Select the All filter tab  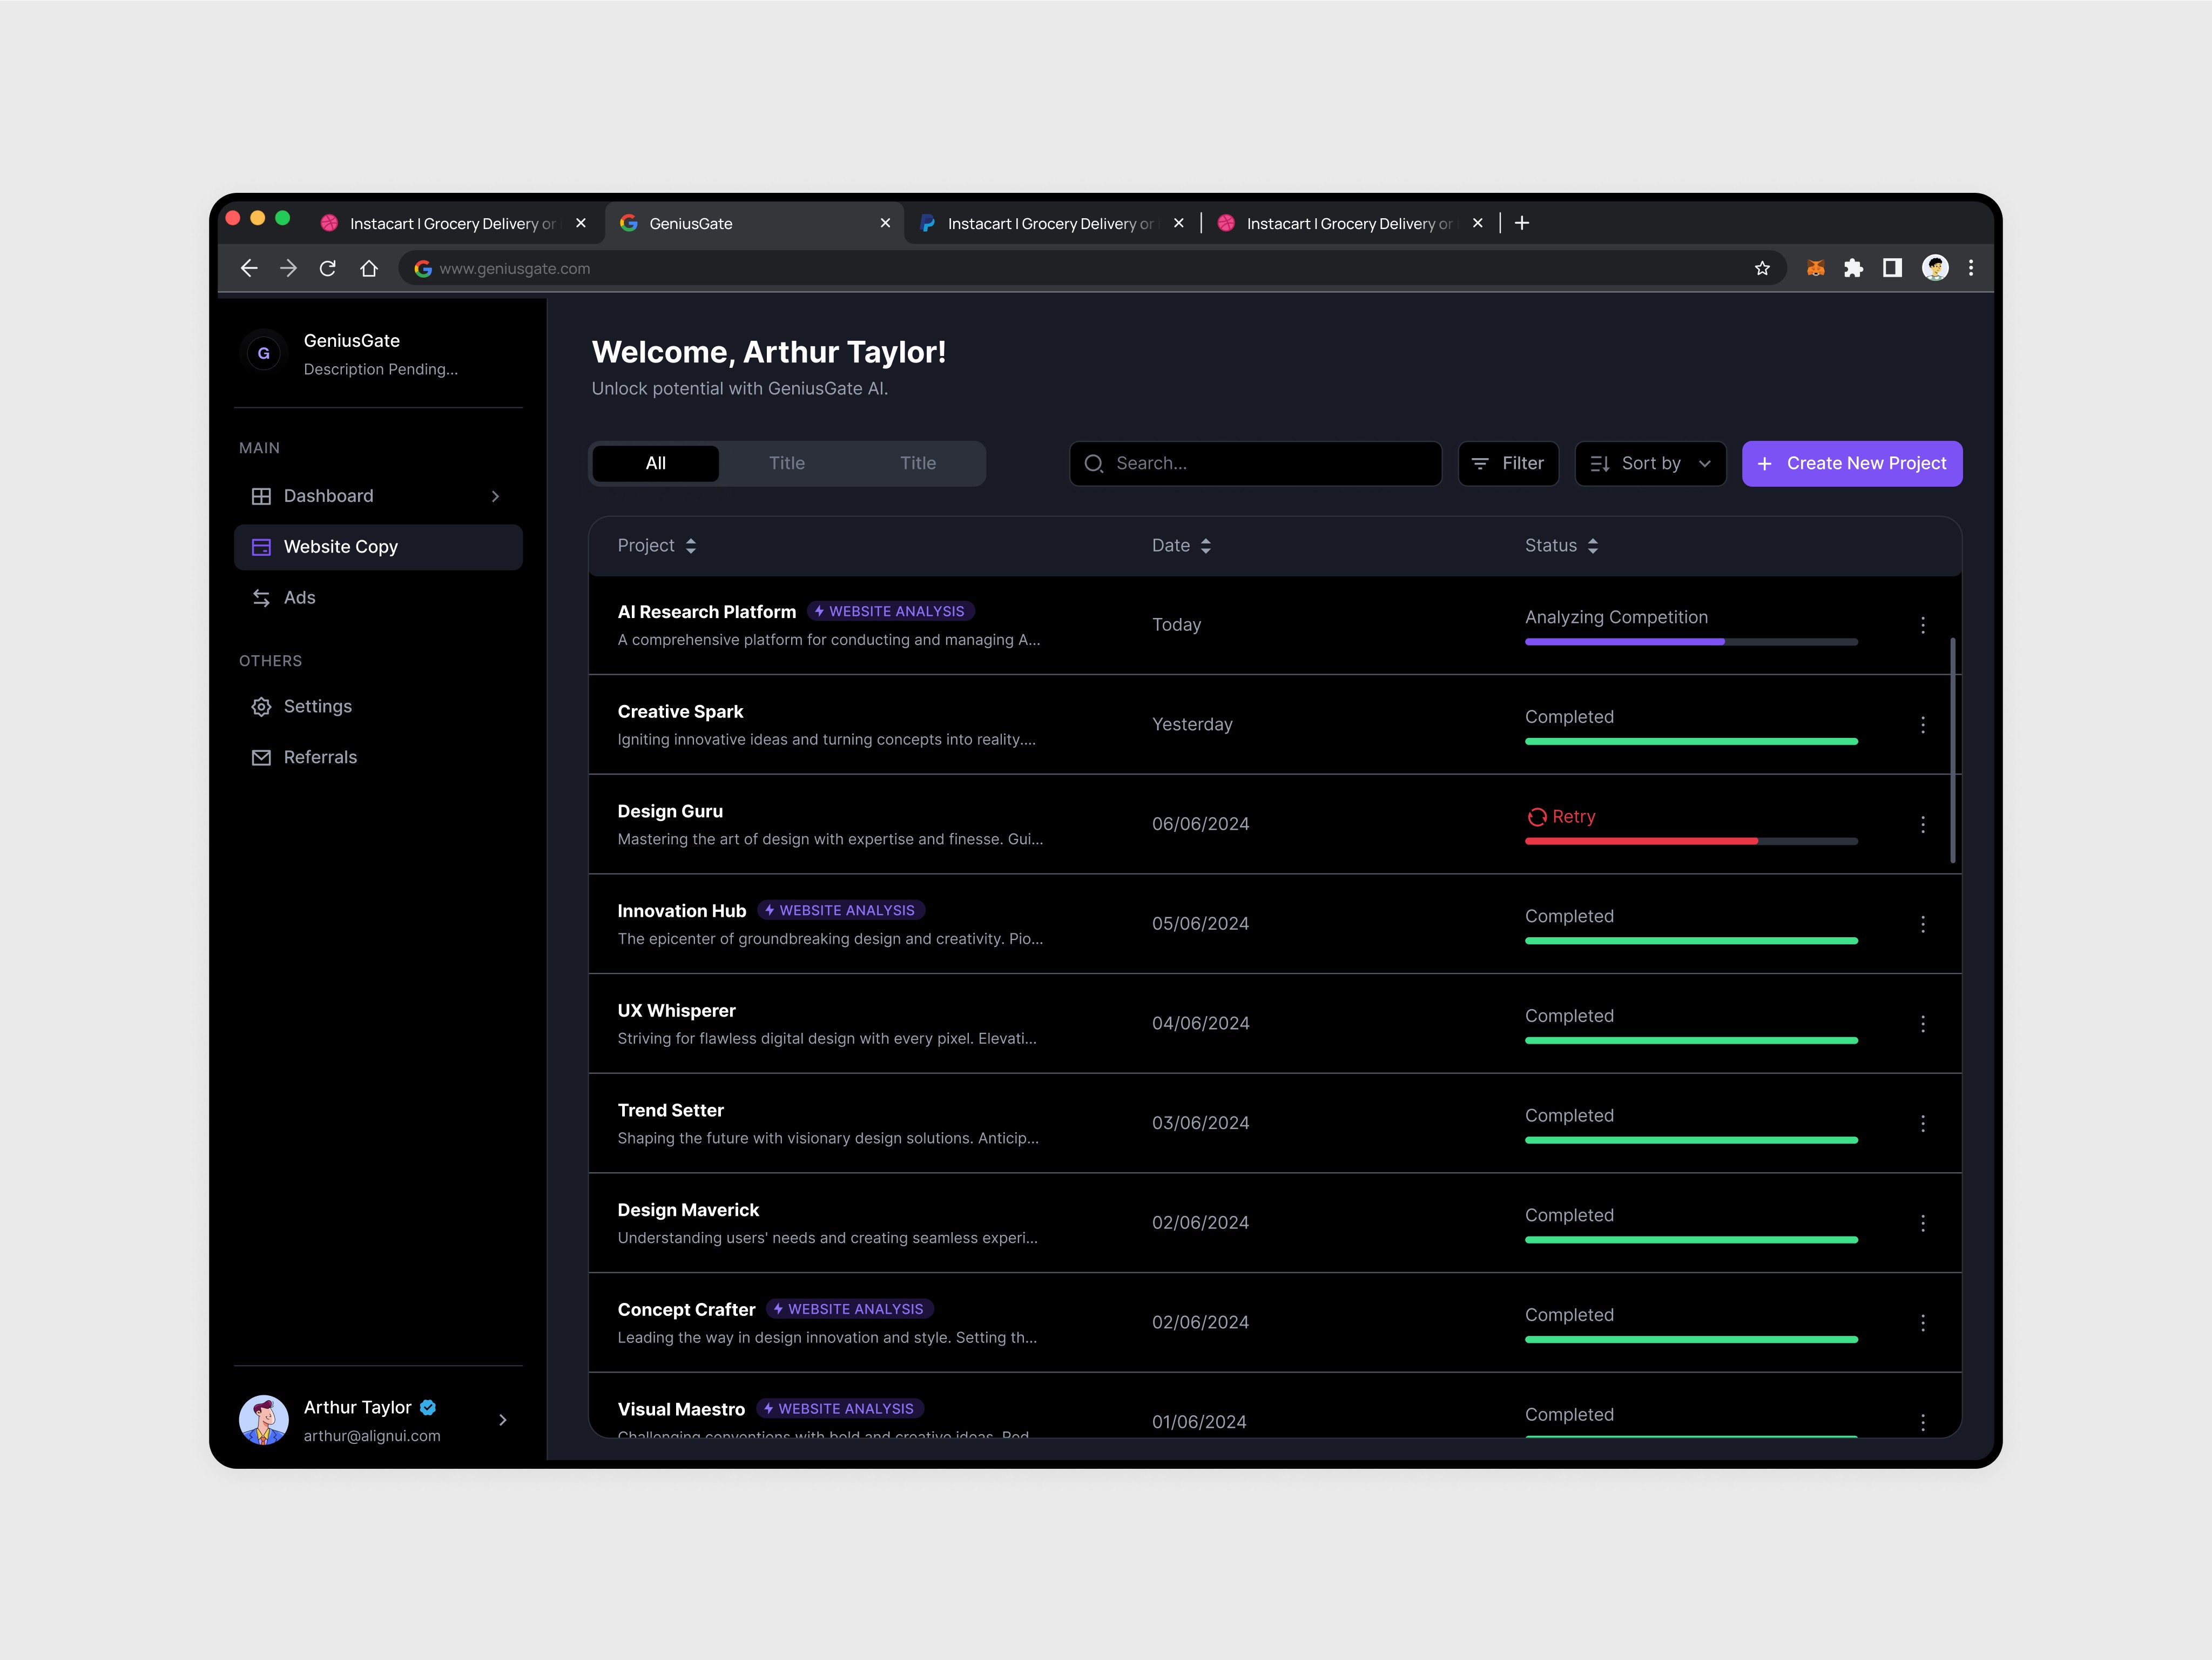(x=655, y=464)
